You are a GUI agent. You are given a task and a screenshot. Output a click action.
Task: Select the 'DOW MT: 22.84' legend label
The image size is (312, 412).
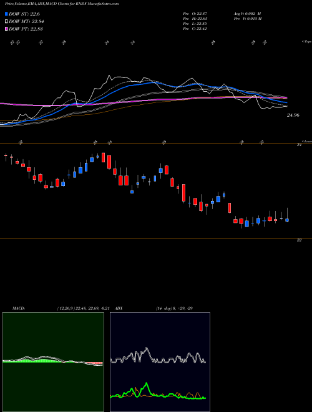point(26,22)
